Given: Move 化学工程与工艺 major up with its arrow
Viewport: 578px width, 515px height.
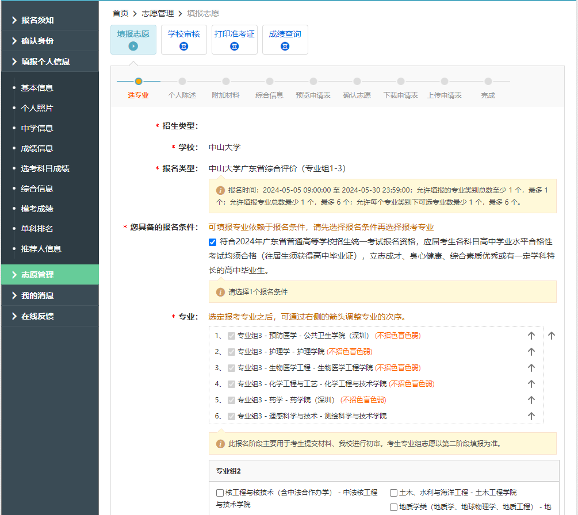Looking at the screenshot, I should (531, 383).
